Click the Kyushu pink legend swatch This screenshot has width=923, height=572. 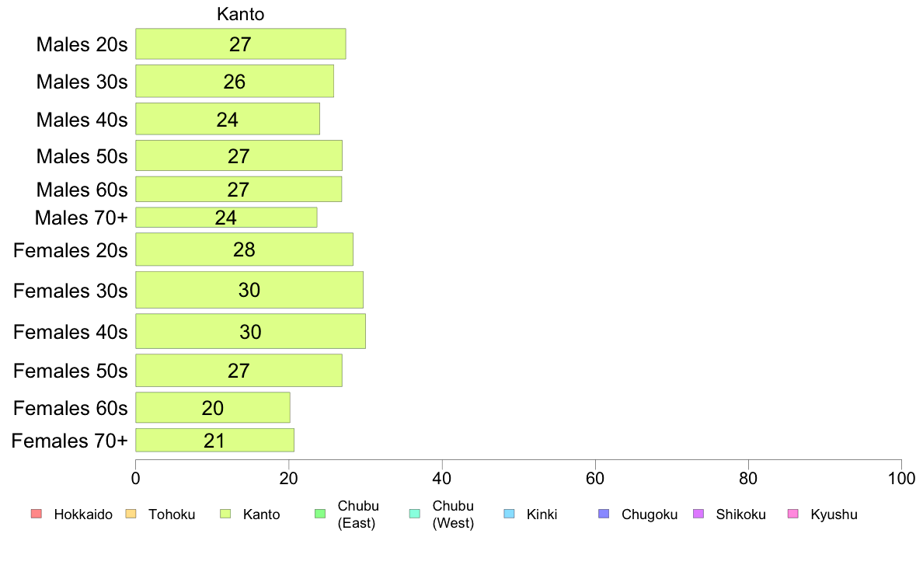[793, 514]
